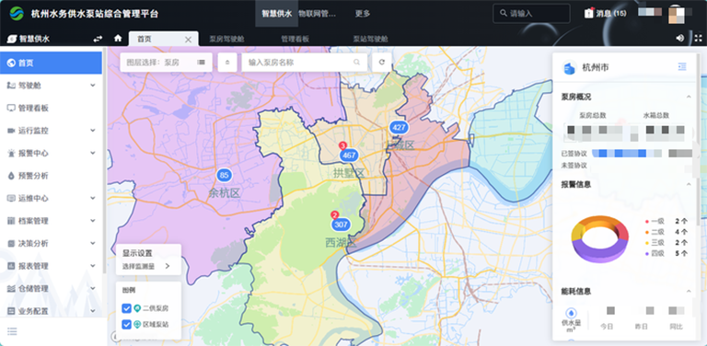Collapse the 能耗信息 section
707x346 pixels.
click(x=689, y=292)
